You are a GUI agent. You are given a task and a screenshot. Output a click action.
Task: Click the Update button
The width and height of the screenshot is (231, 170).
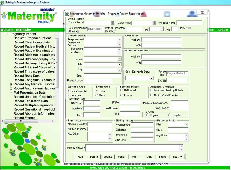(x=108, y=157)
